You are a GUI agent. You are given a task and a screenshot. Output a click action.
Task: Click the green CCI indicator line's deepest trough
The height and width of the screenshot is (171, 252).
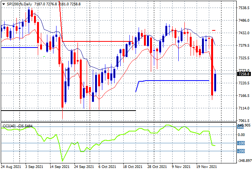pos(62,161)
